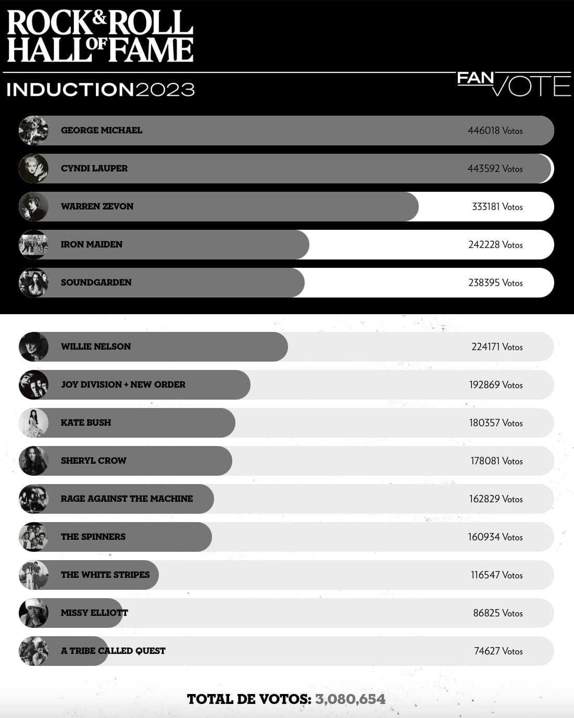
Task: Click Kate Bush's portrait thumbnail
Action: (x=33, y=423)
